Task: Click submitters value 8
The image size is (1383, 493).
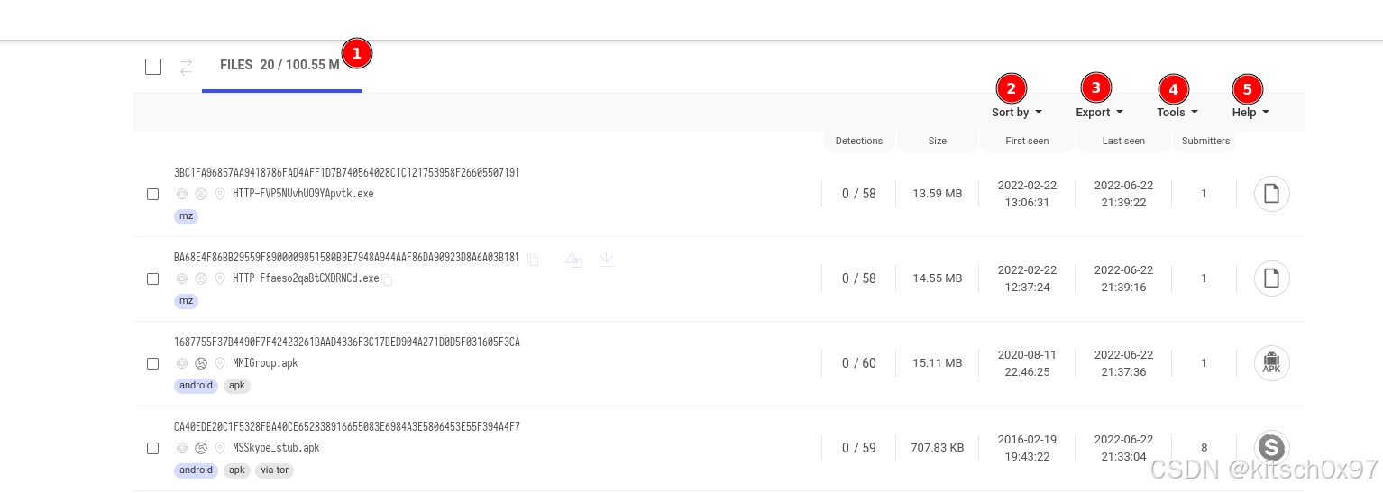Action: (1204, 448)
